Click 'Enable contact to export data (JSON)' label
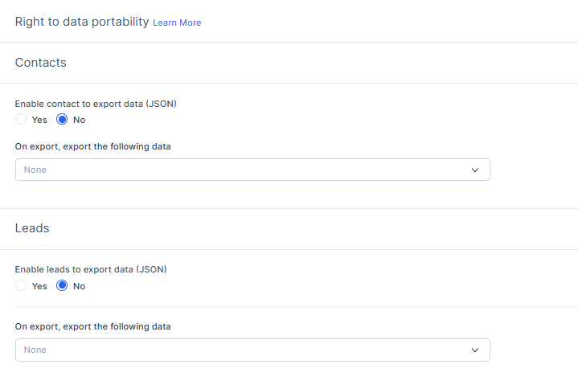578x389 pixels. tap(96, 104)
